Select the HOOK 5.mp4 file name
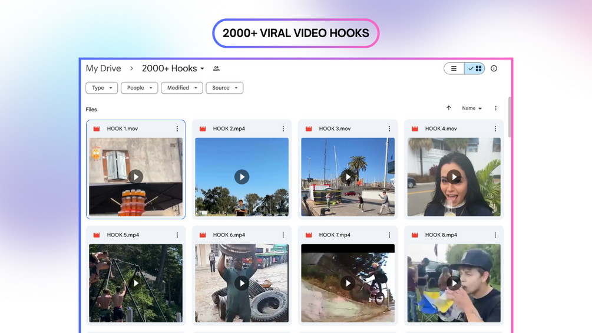This screenshot has height=333, width=592. tap(123, 235)
